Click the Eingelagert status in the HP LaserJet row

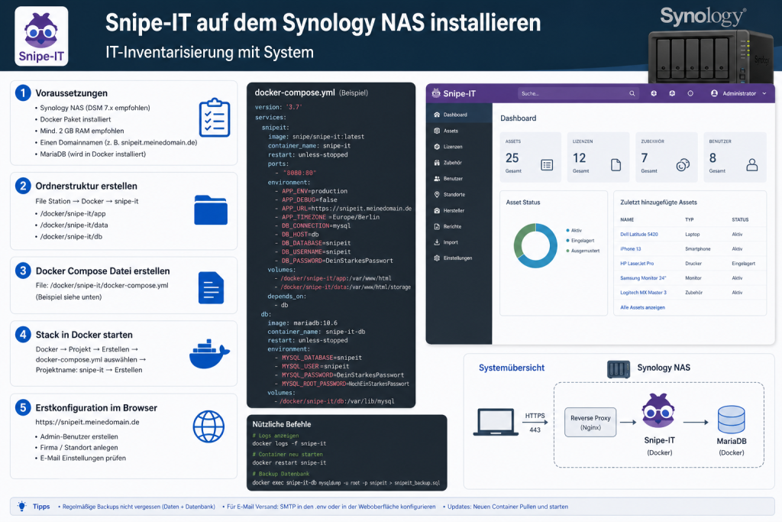744,264
